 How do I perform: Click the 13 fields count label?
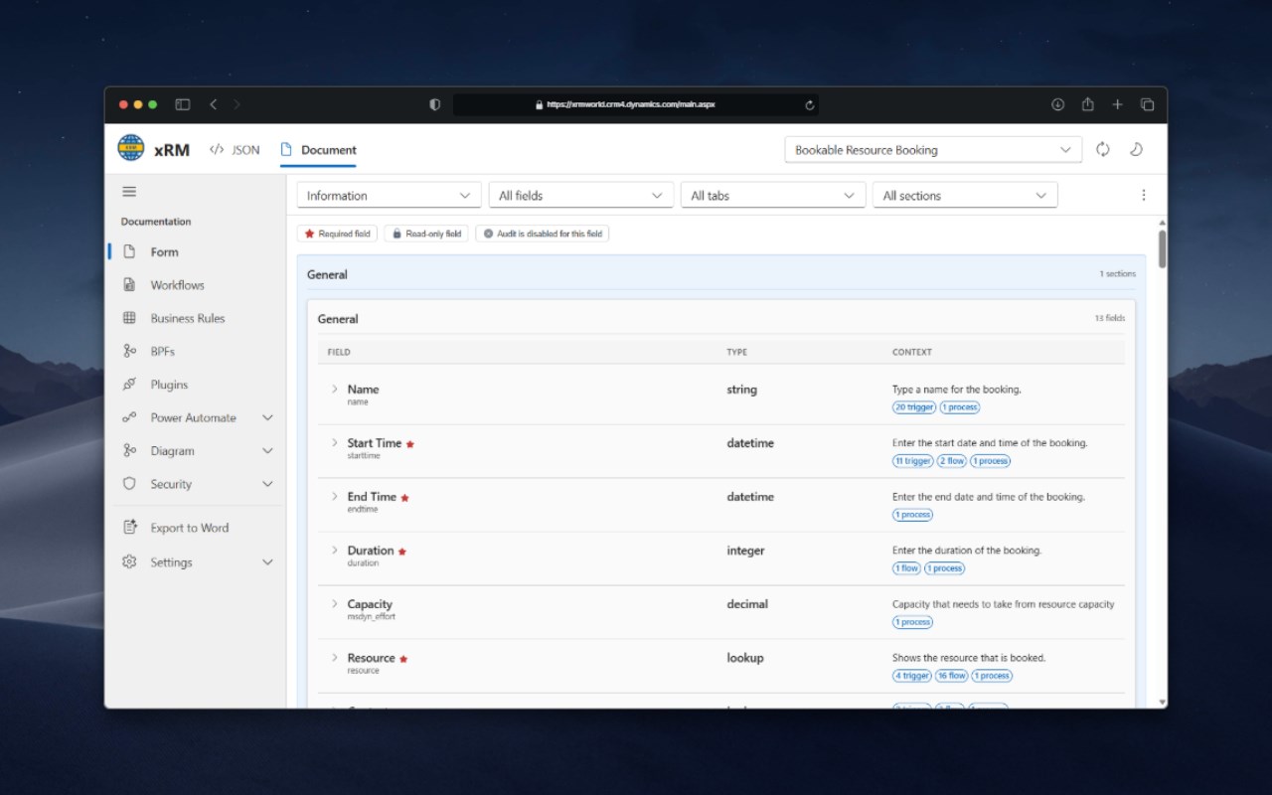(1110, 318)
